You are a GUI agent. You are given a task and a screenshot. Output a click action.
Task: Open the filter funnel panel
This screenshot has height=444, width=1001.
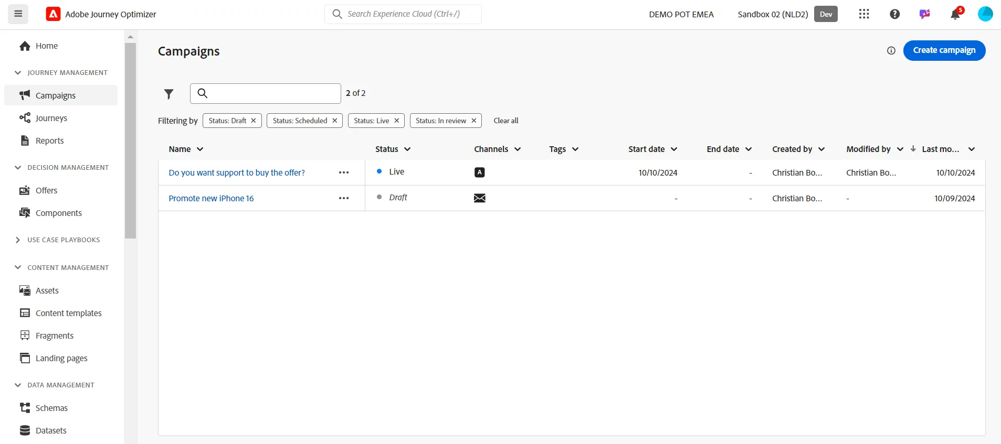168,94
